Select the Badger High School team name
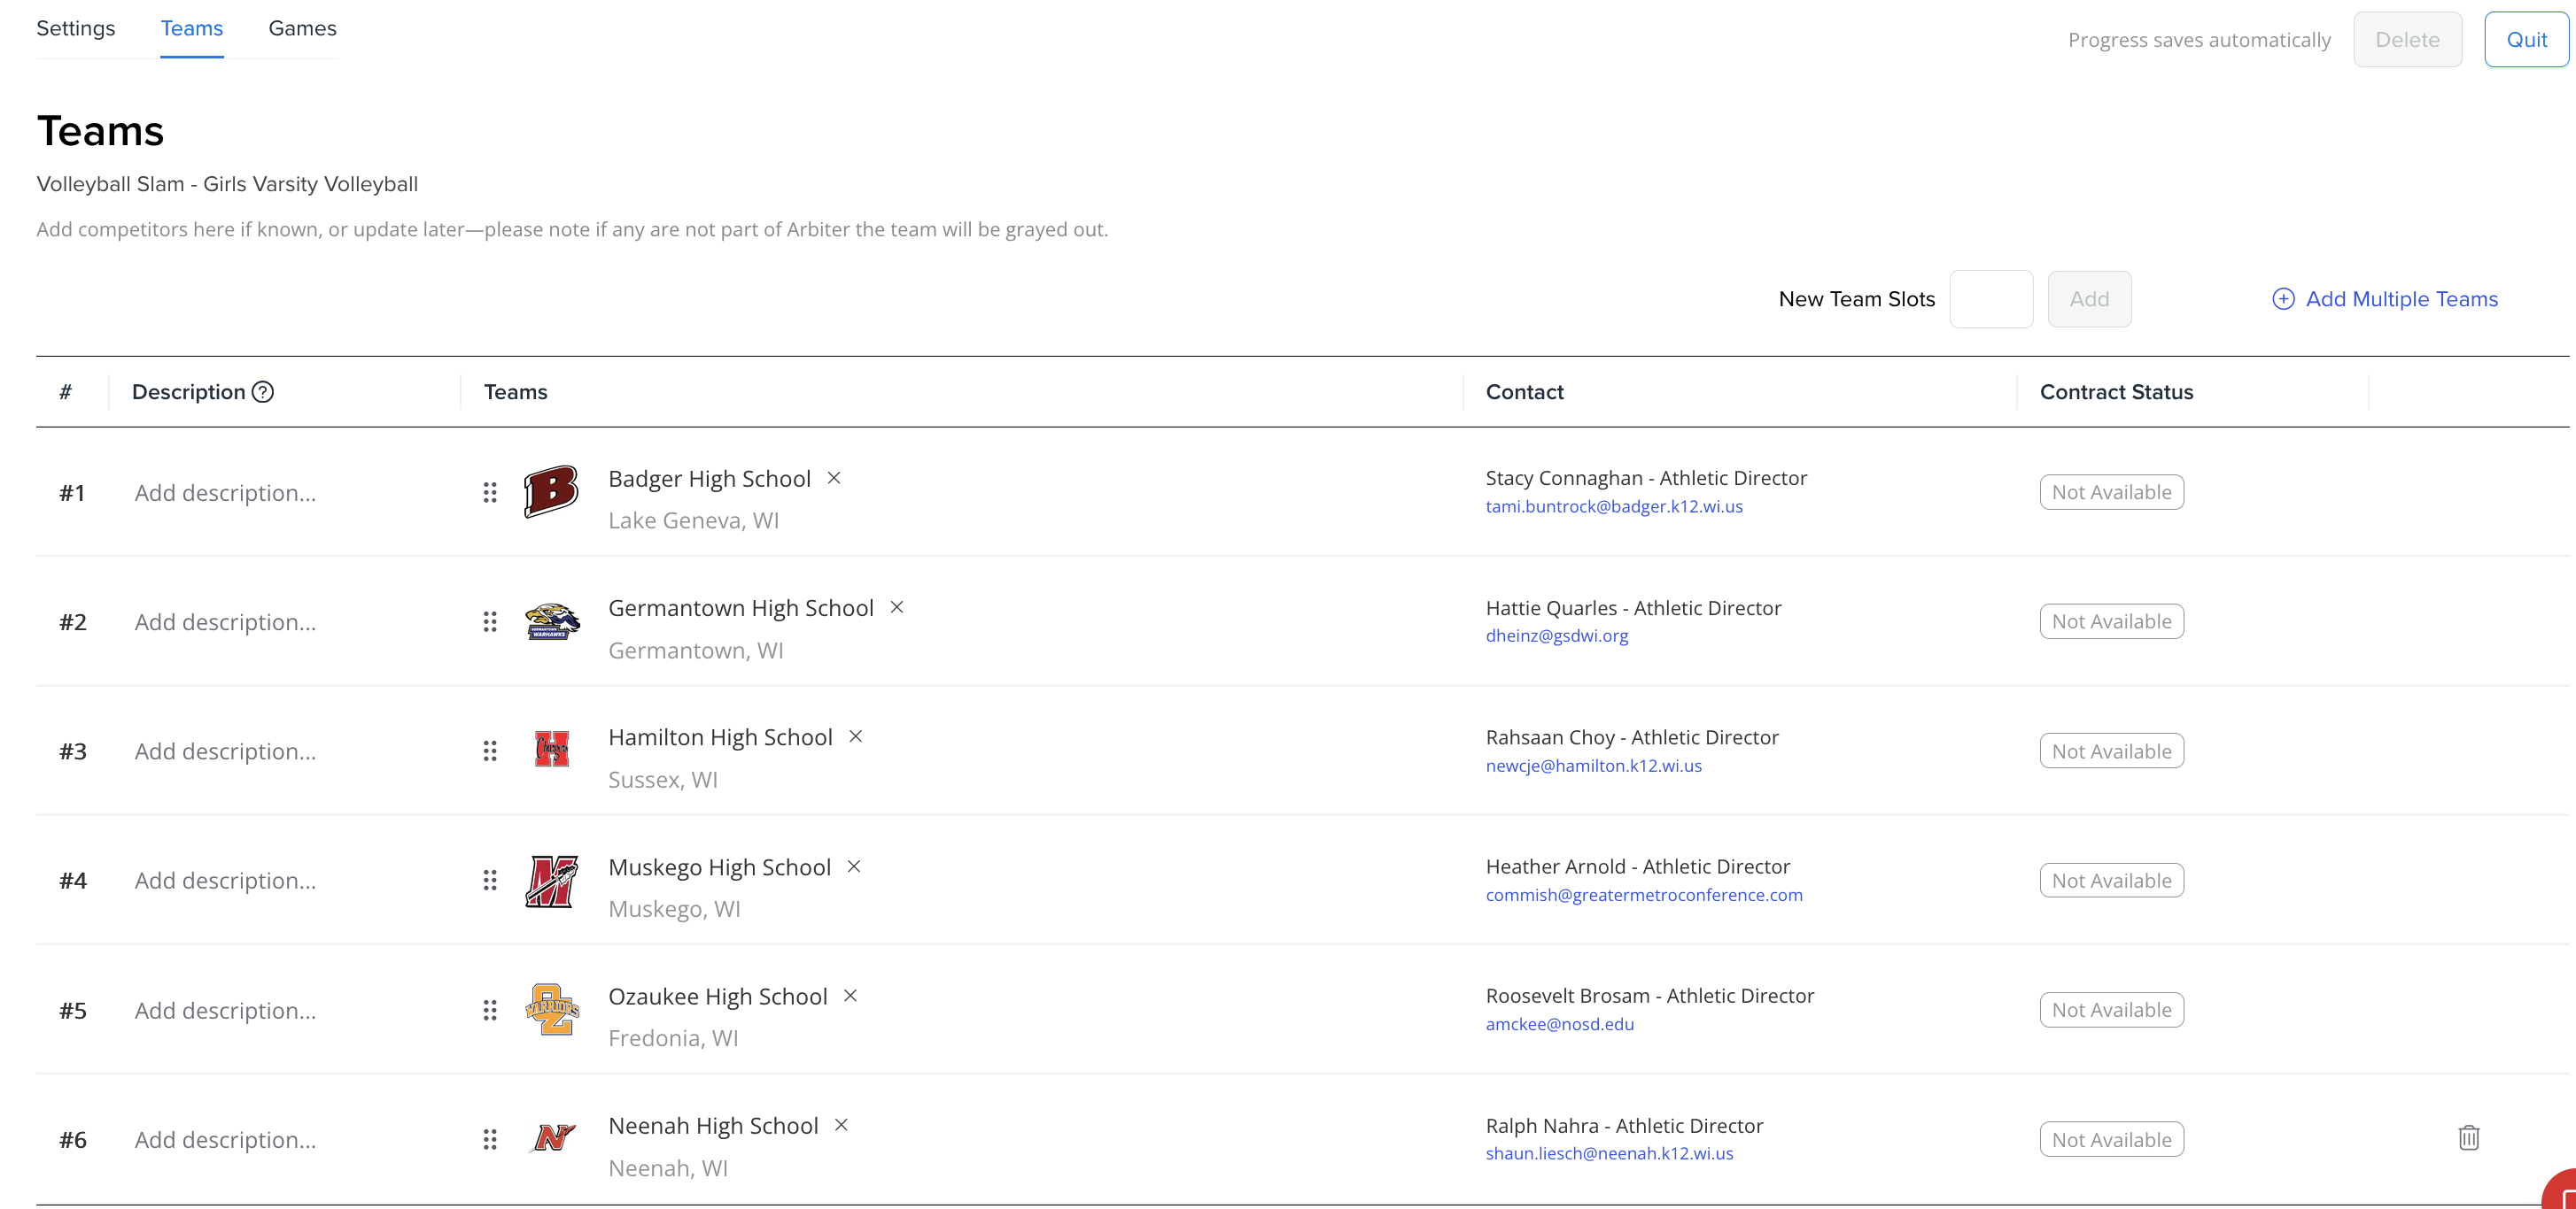 coord(710,479)
